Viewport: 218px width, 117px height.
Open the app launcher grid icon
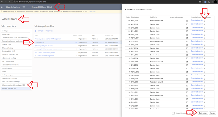[2, 7]
